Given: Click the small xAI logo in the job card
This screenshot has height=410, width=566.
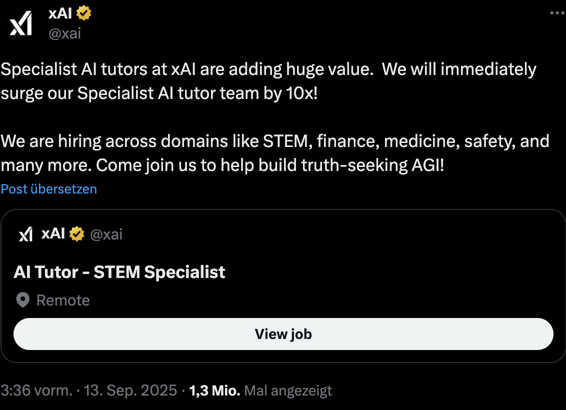Looking at the screenshot, I should [25, 234].
